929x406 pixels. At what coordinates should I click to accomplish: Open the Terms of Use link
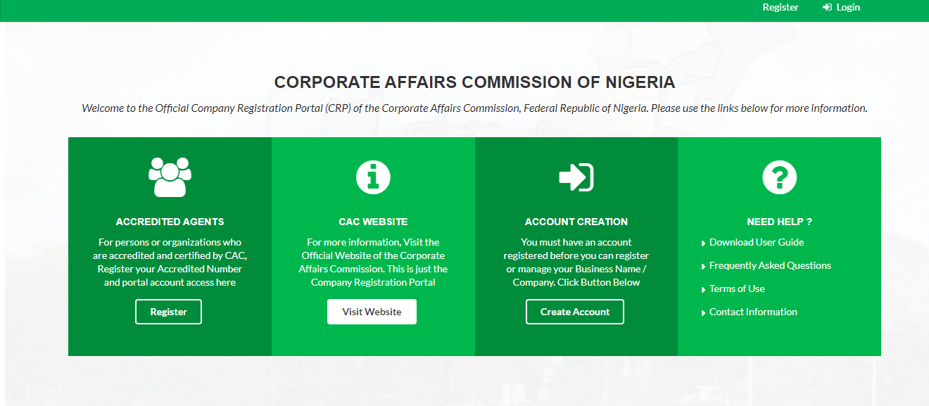737,289
